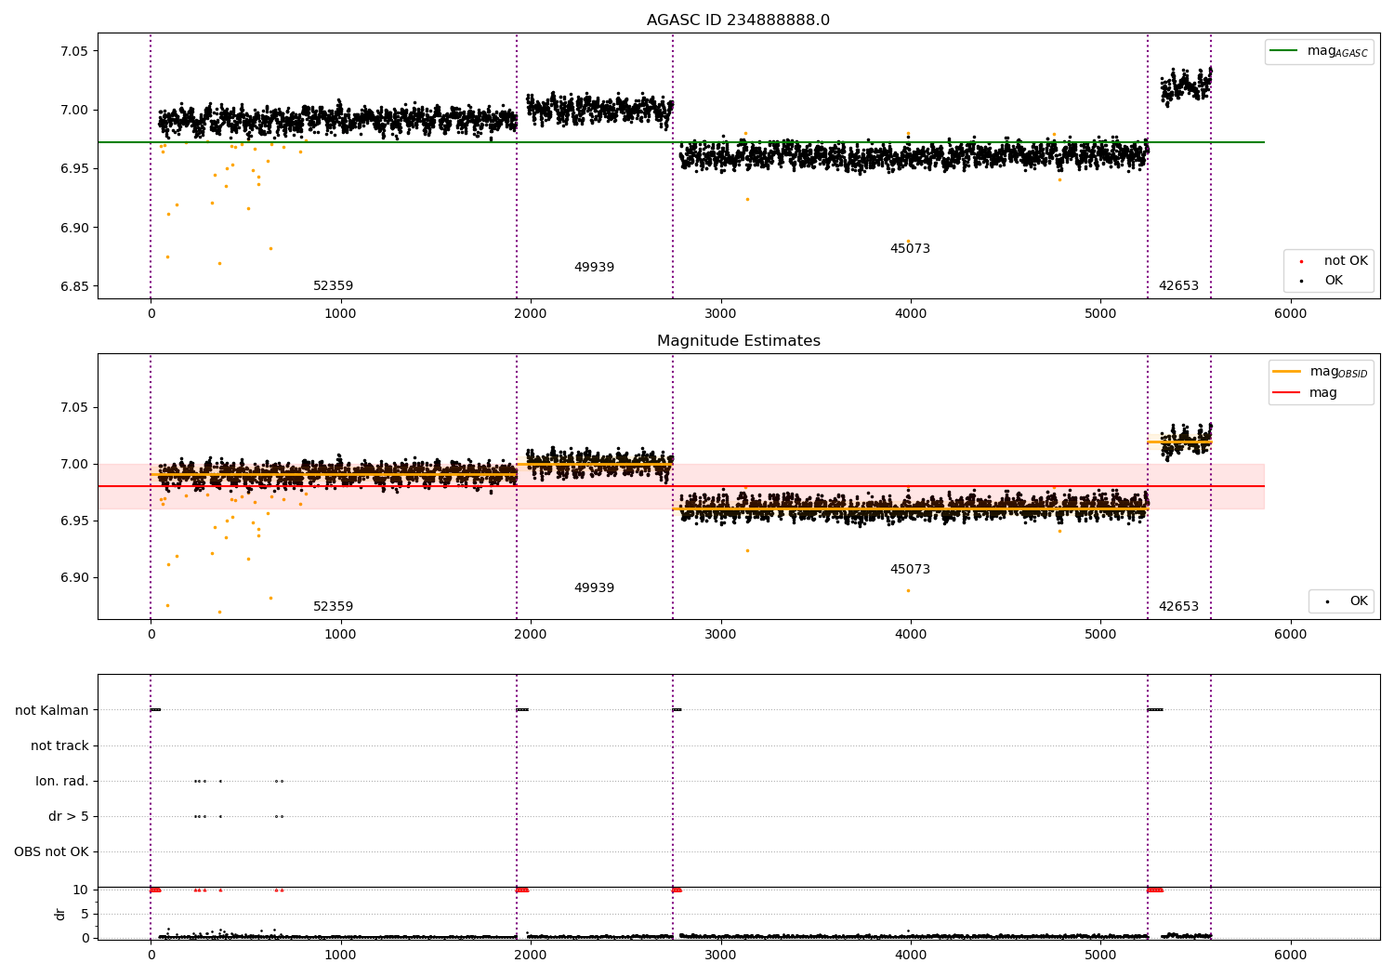Click obsid label 49939 in the AGASC ID plot
Screen dimensions: 1394x976
click(x=594, y=268)
